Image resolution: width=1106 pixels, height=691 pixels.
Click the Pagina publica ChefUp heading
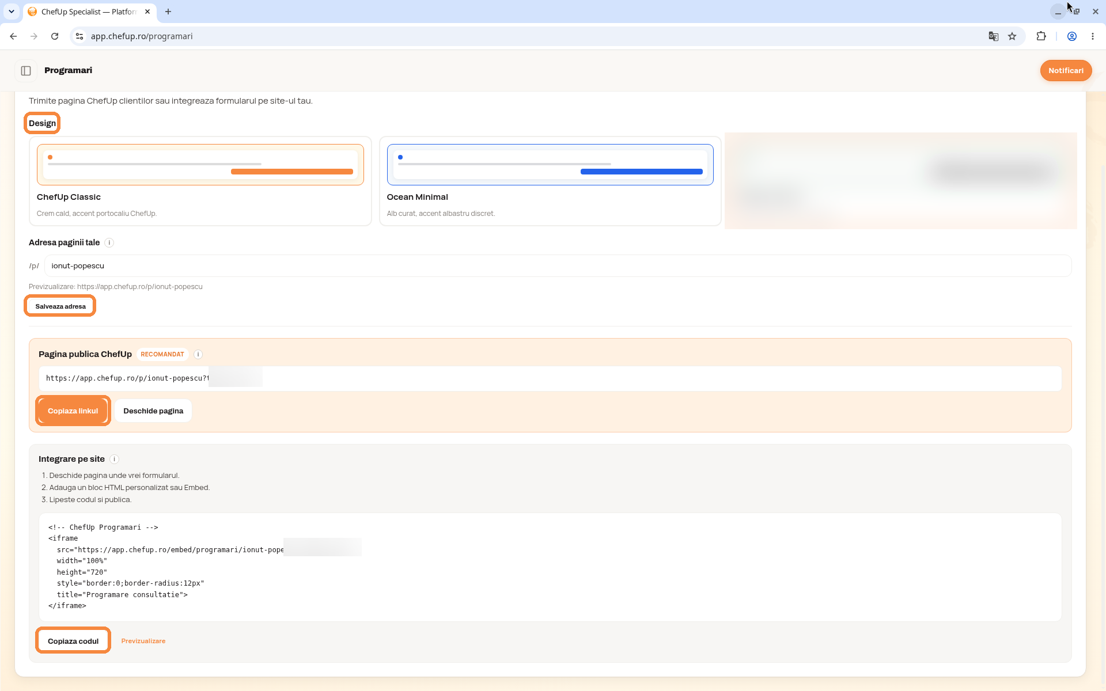(85, 354)
